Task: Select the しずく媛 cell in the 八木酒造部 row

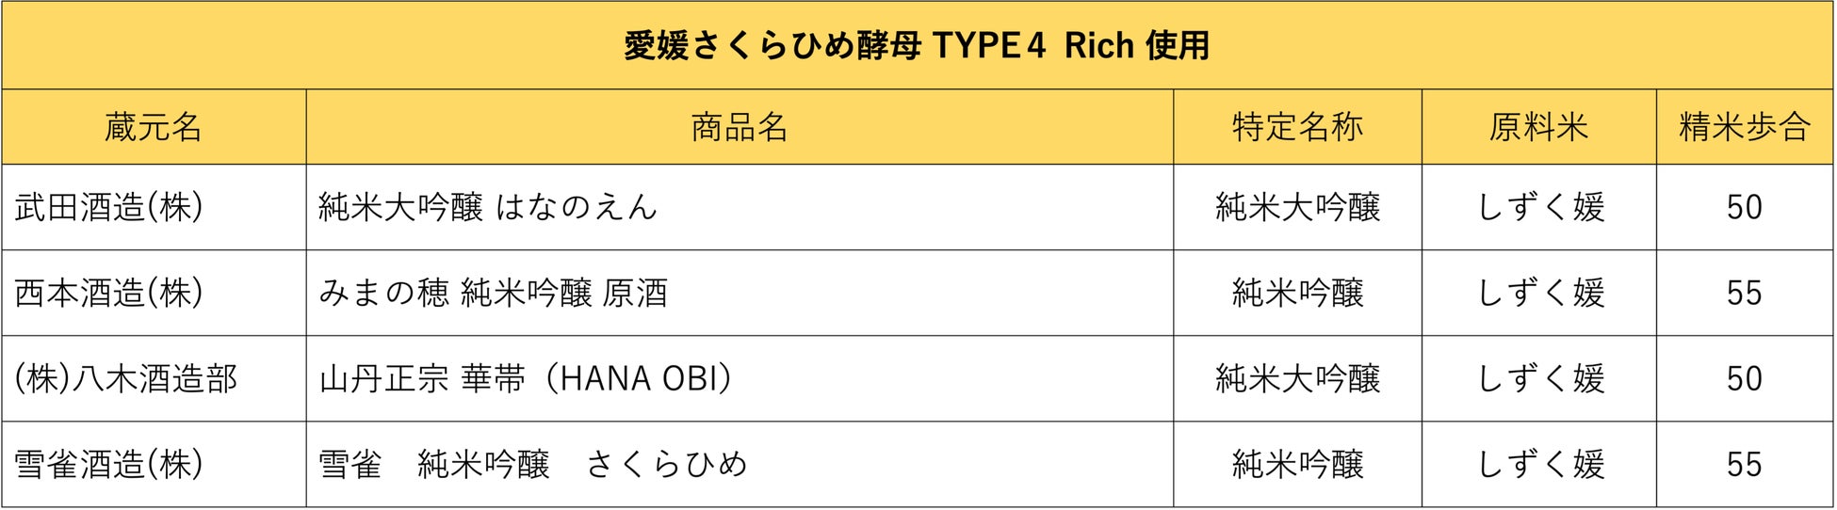Action: 1538,378
